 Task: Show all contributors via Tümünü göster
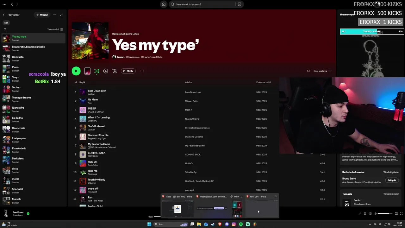click(x=391, y=172)
